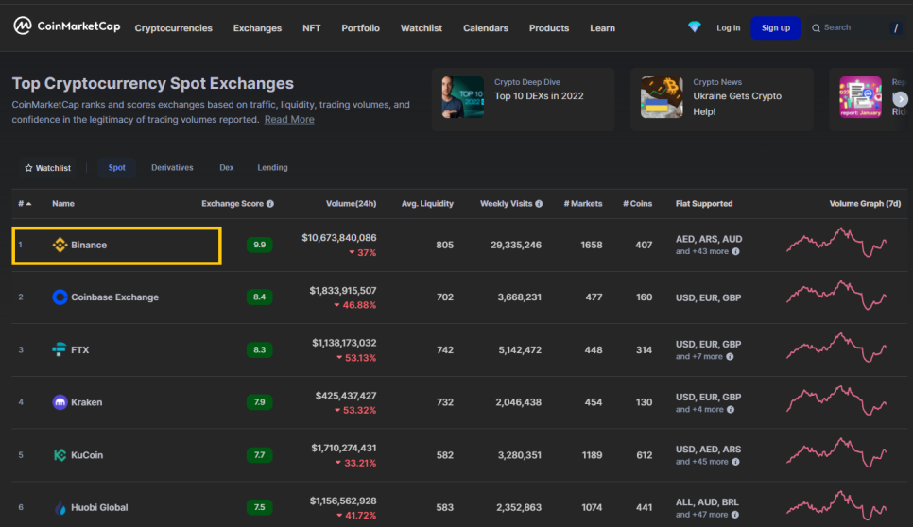
Task: Open the Calendars menu
Action: (x=486, y=28)
